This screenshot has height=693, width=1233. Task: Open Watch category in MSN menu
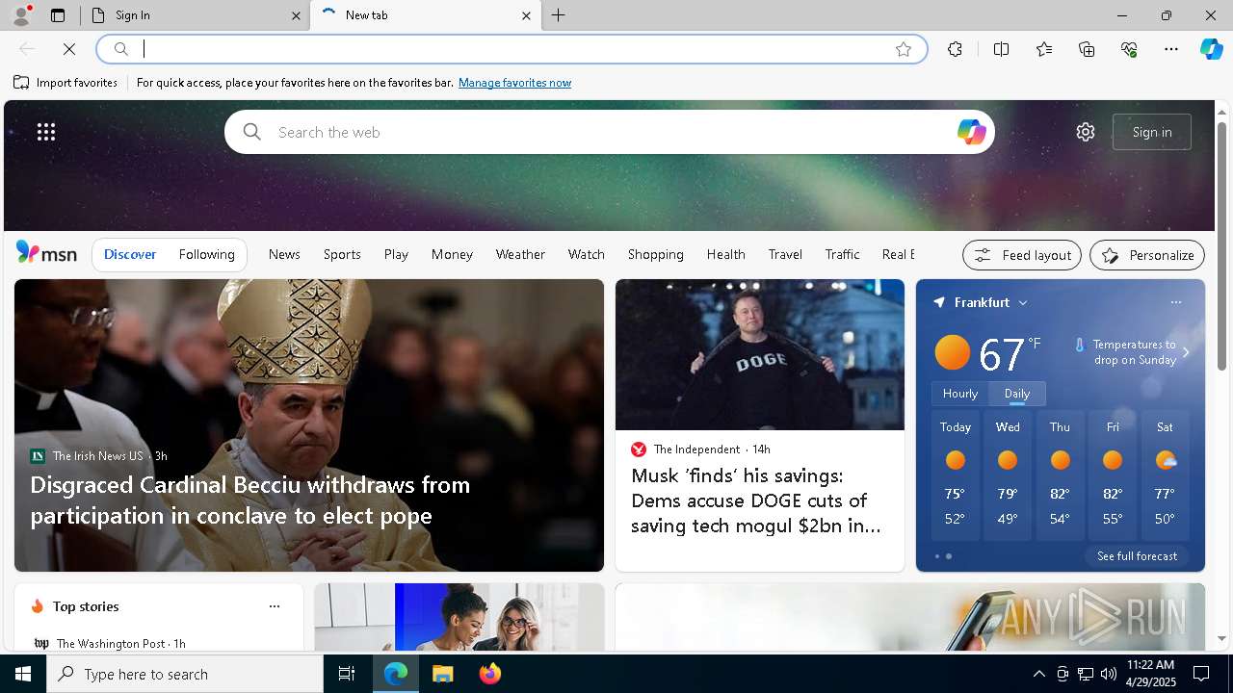pos(587,254)
